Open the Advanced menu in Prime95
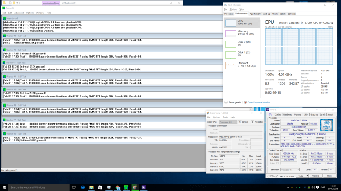Viewport: 341px width, 191px height. point(19,13)
